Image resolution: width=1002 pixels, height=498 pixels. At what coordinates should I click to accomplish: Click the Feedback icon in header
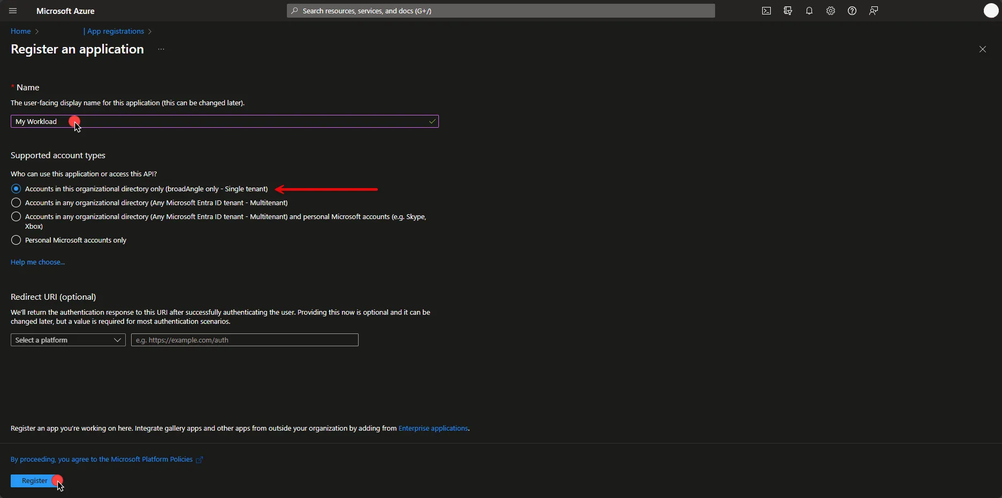click(874, 11)
